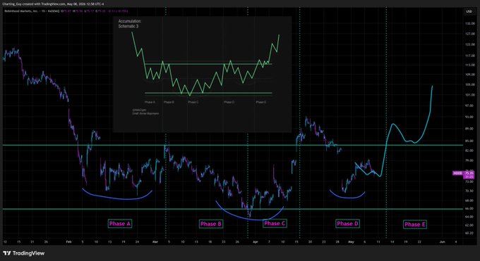The height and width of the screenshot is (261, 480).
Task: Click the 85.00 price axis label
Action: [470, 141]
